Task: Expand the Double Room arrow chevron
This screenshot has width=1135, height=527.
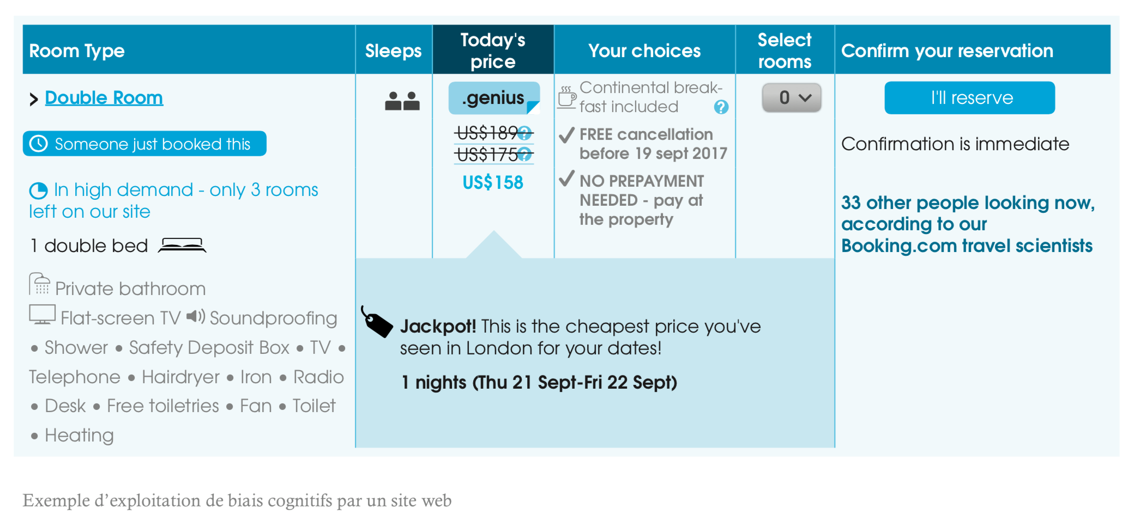Action: coord(34,99)
